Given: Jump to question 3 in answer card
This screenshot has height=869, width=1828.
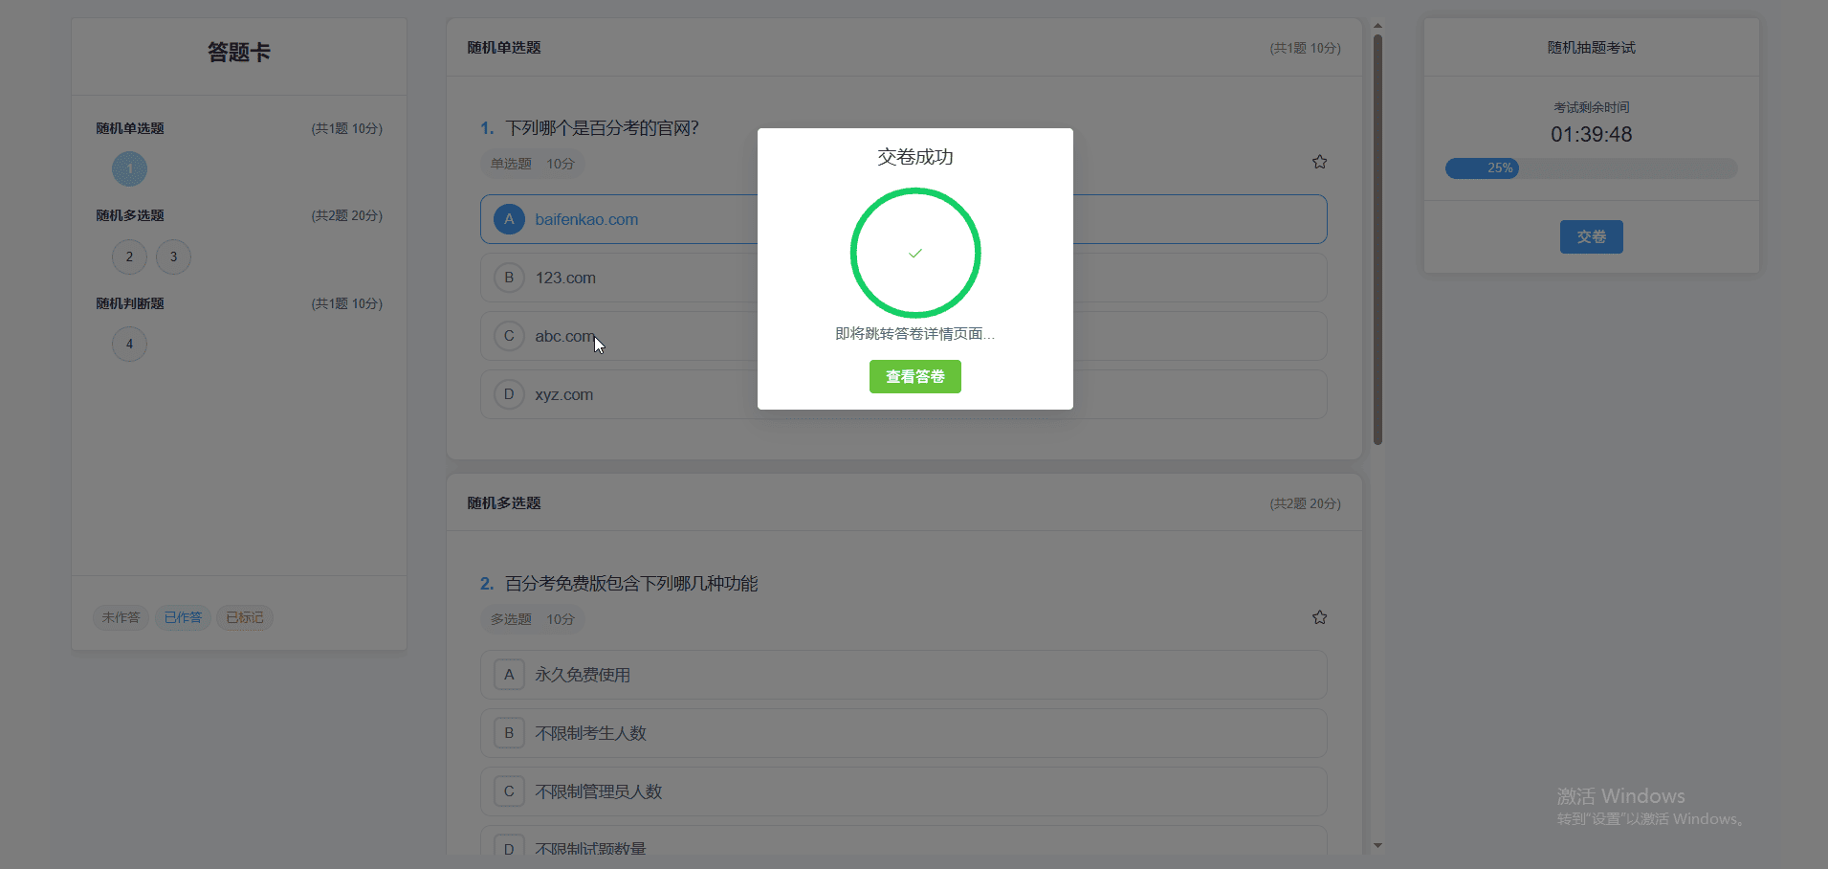Looking at the screenshot, I should [173, 256].
